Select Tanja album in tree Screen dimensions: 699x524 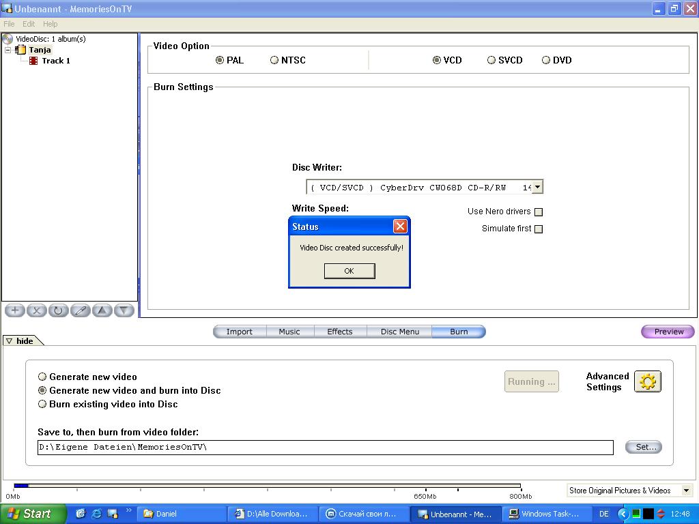(40, 50)
